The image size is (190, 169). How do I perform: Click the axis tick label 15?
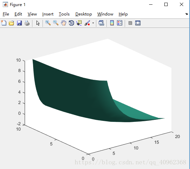click(x=157, y=142)
